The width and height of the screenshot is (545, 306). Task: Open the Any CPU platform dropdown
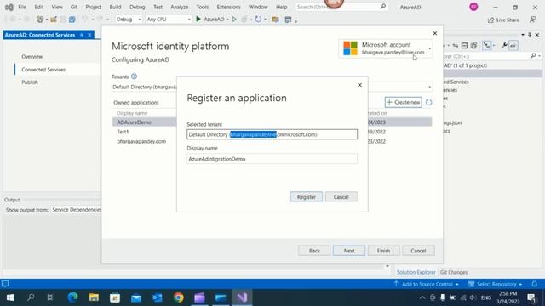click(169, 20)
